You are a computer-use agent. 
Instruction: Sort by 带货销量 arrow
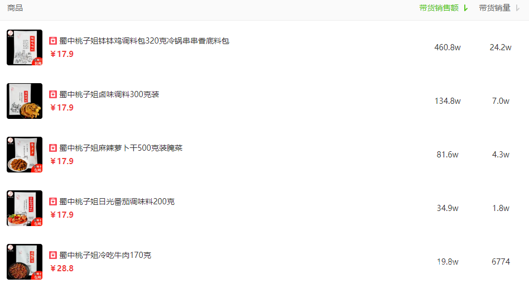(x=517, y=8)
